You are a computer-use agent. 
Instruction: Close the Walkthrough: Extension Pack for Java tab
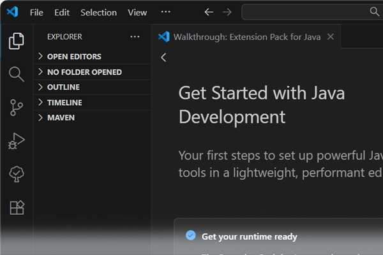click(331, 37)
